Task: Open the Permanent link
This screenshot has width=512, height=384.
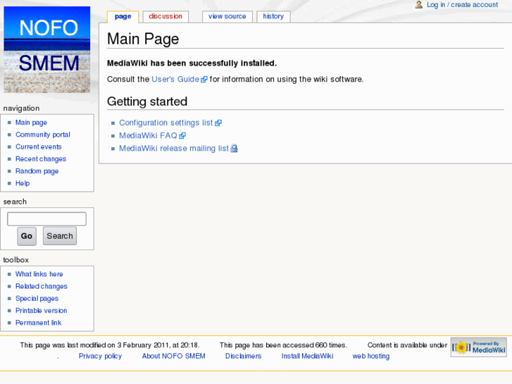Action: pos(39,323)
